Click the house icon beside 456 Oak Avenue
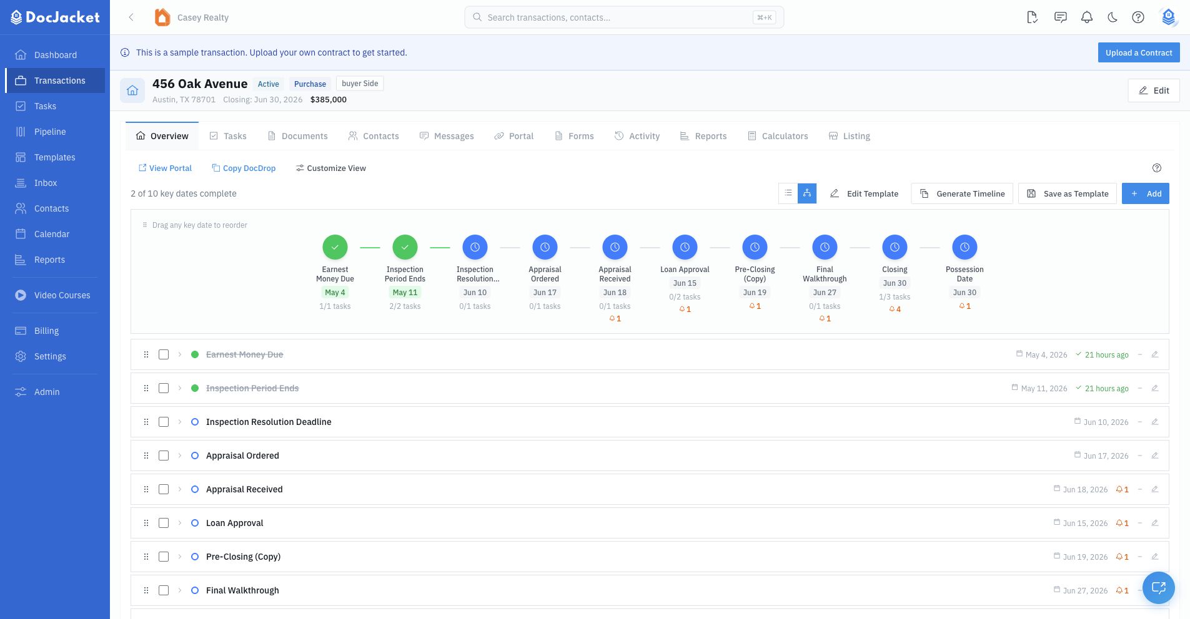 [x=132, y=90]
